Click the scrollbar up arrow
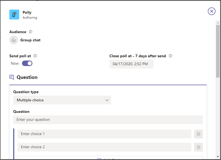221x160 pixels. 218,22
